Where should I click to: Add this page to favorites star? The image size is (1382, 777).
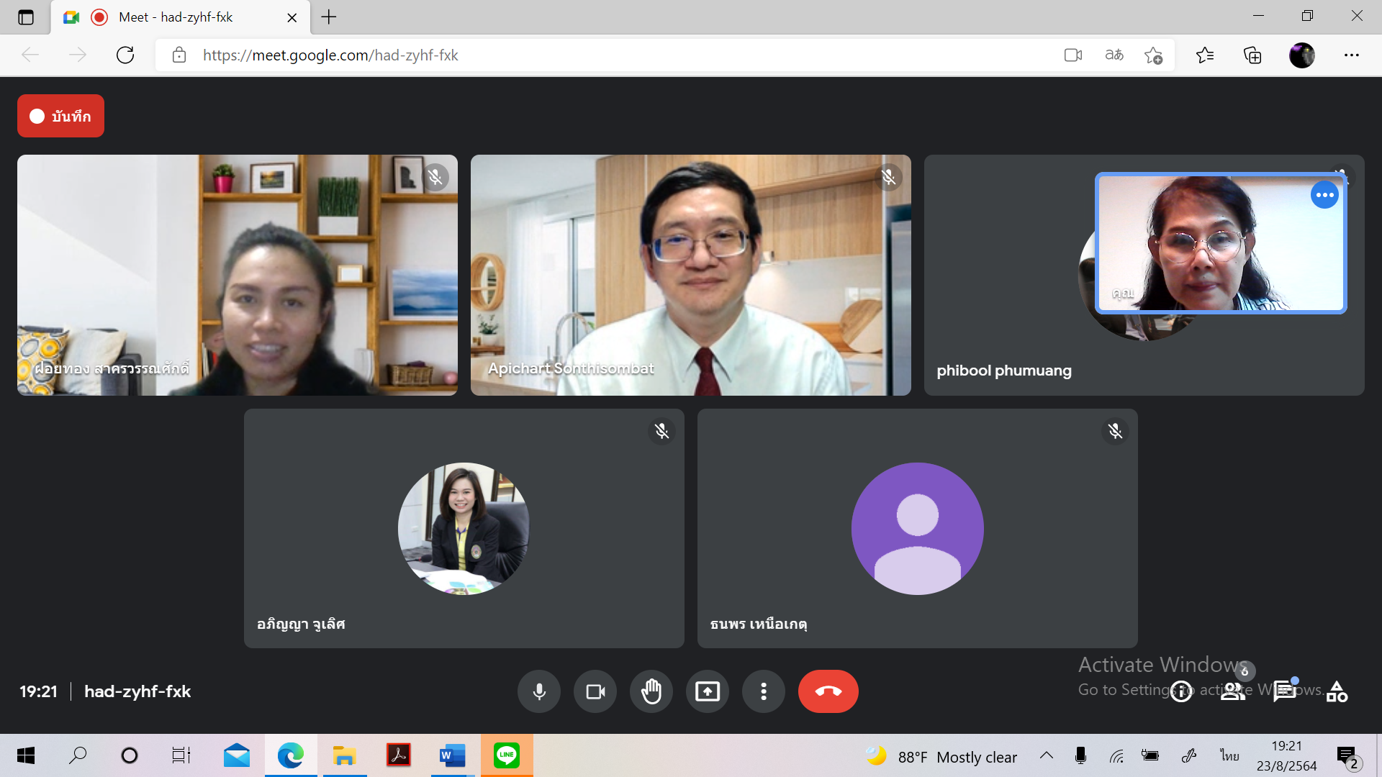1153,55
